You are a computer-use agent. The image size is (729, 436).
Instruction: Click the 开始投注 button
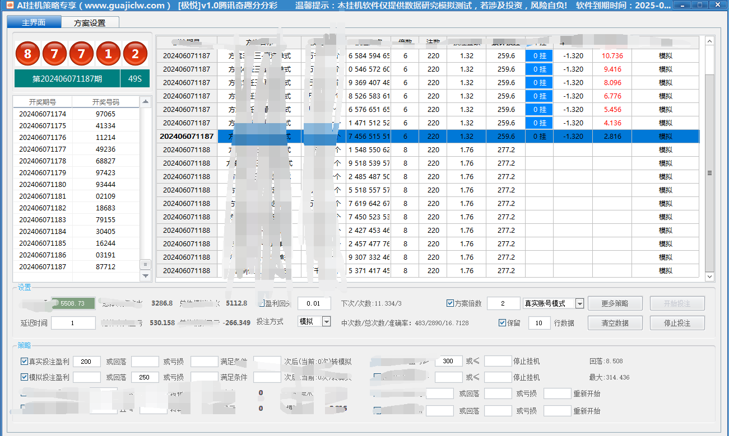tap(677, 303)
